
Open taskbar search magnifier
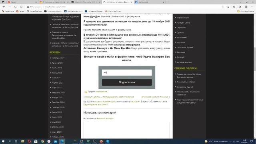click(10, 141)
